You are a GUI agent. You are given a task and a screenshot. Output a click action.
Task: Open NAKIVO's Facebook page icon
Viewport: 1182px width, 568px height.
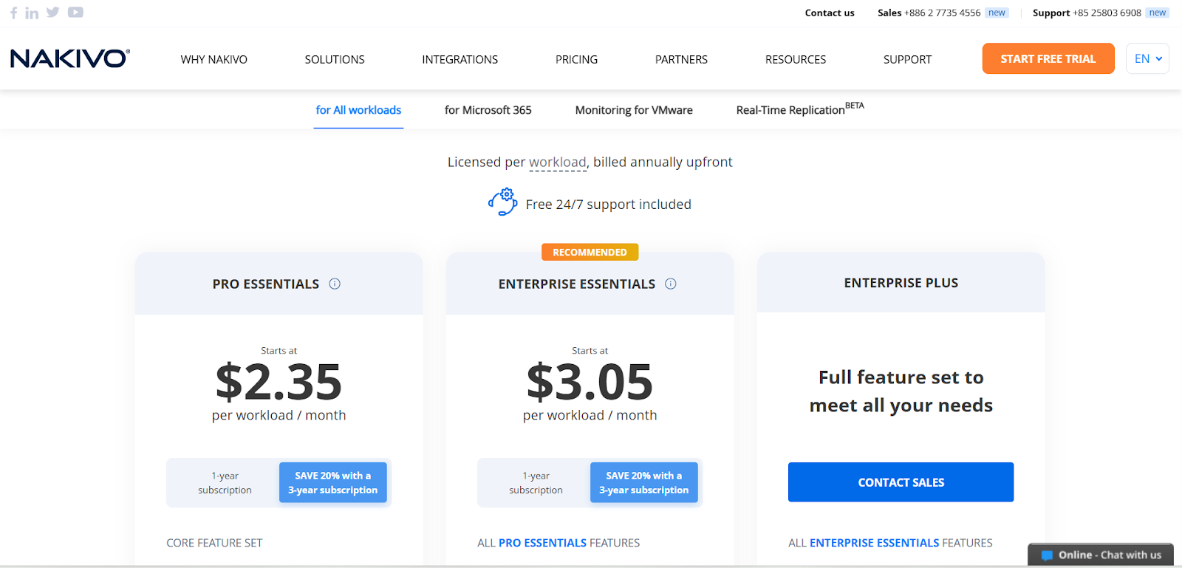[x=13, y=13]
